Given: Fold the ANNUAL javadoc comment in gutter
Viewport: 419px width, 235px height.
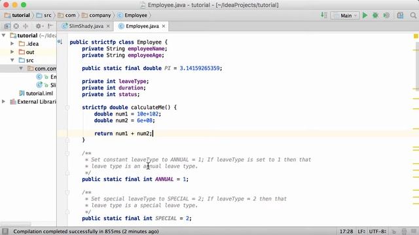Looking at the screenshot, I should (x=67, y=153).
